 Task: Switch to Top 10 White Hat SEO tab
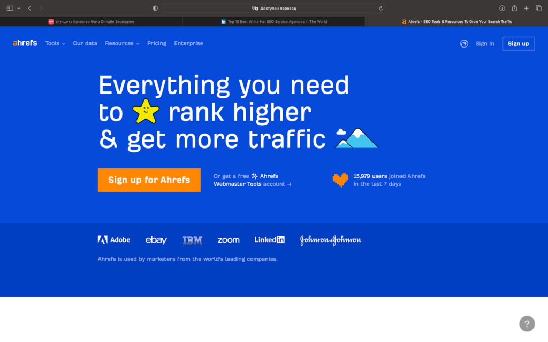273,21
